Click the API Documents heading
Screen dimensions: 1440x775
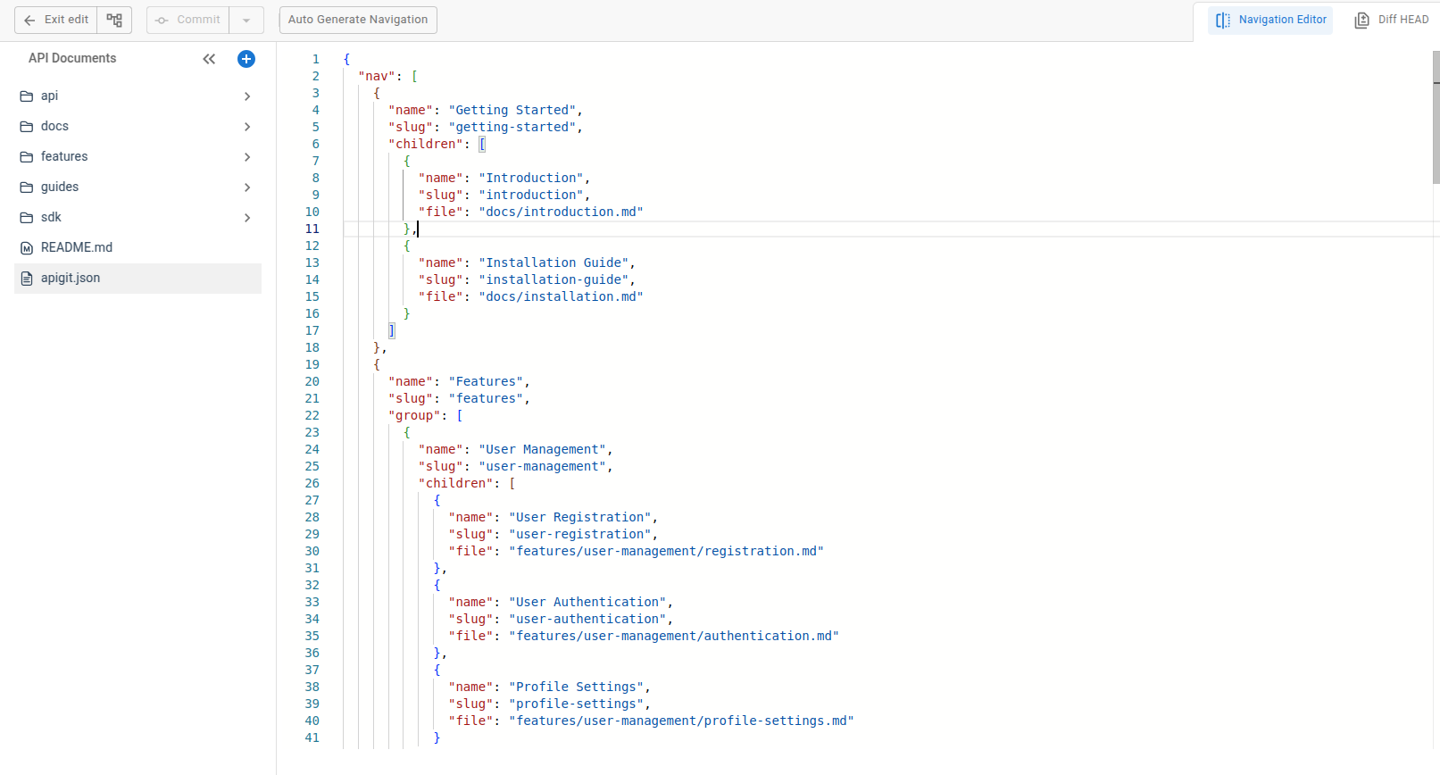point(72,58)
